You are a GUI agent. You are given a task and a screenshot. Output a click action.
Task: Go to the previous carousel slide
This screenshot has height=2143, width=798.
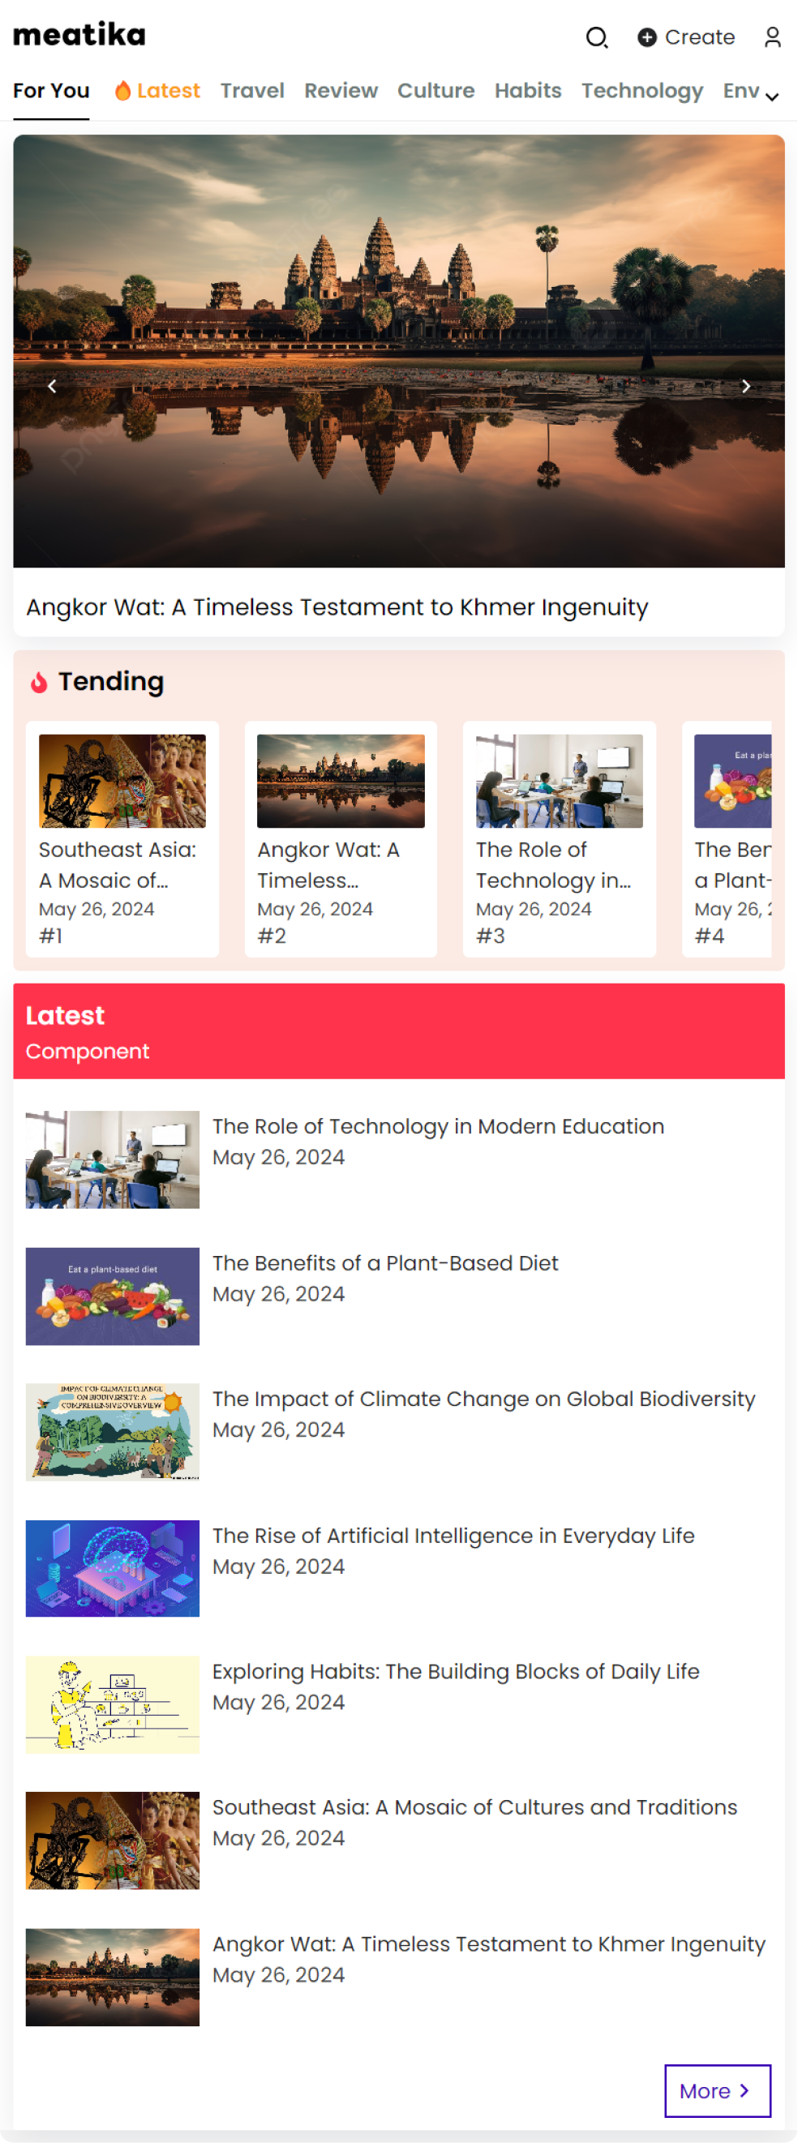[53, 386]
